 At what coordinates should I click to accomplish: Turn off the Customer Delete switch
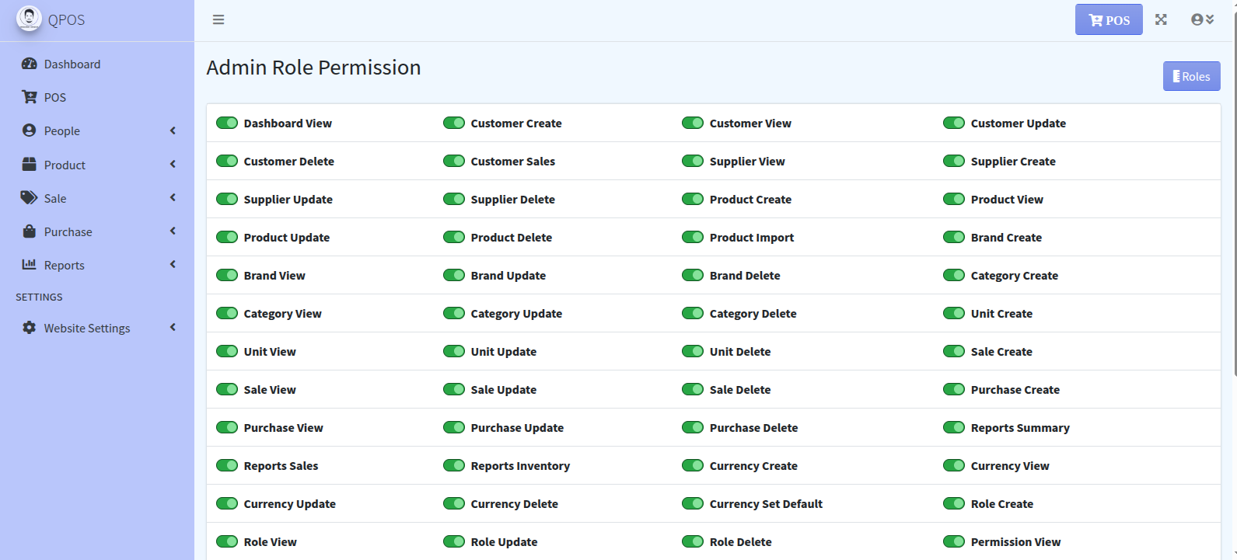227,161
